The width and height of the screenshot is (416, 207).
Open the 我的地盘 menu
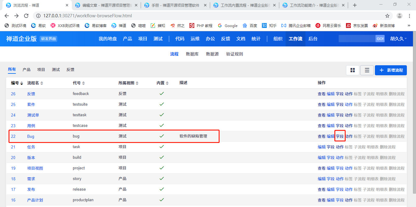tap(108, 39)
